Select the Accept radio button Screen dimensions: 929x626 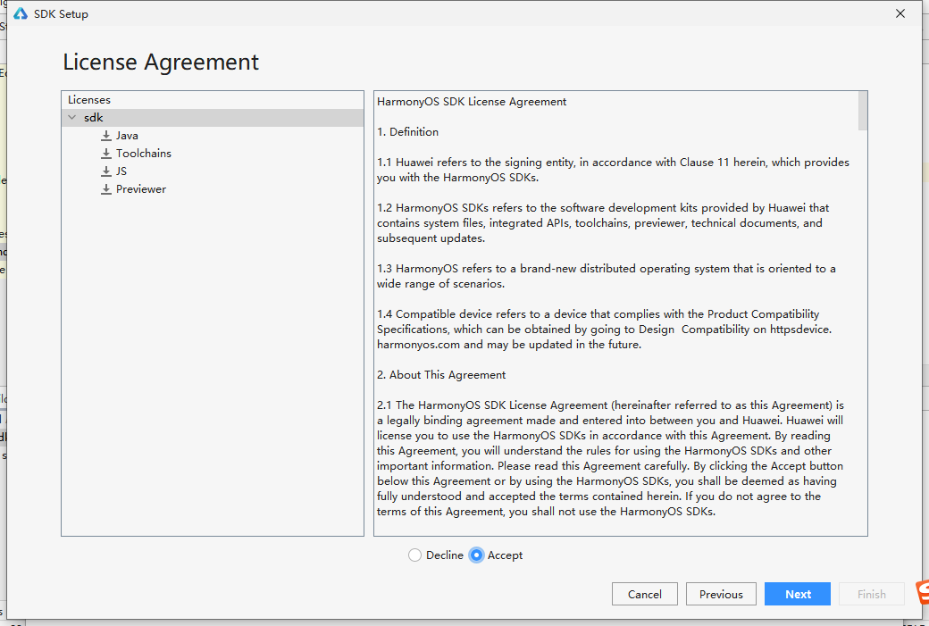pos(476,555)
